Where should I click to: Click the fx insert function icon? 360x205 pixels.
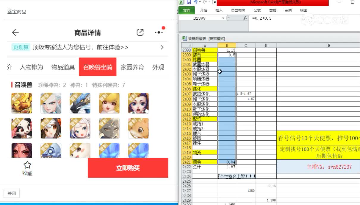(x=245, y=18)
